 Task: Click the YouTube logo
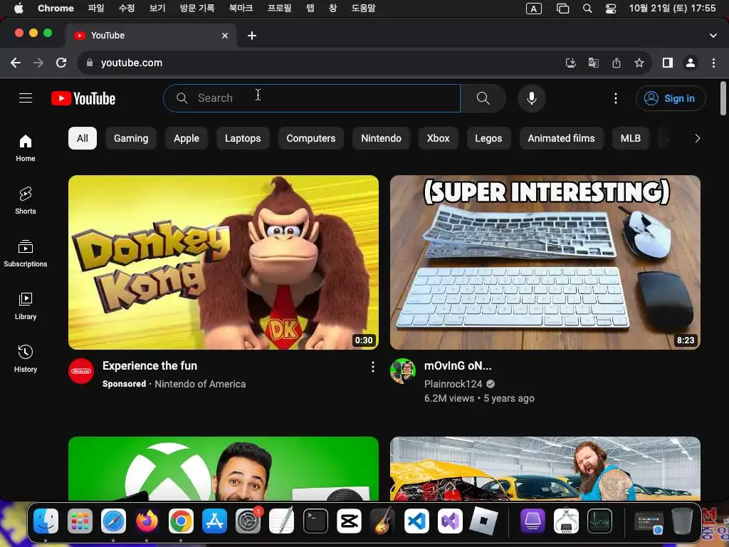click(83, 98)
